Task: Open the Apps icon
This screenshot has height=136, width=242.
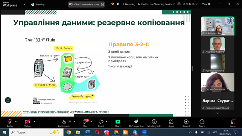Action: click(x=171, y=122)
